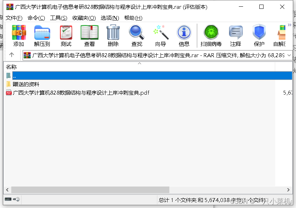
Task: Click the 赠送的资料 folder icon
Action: 8,84
